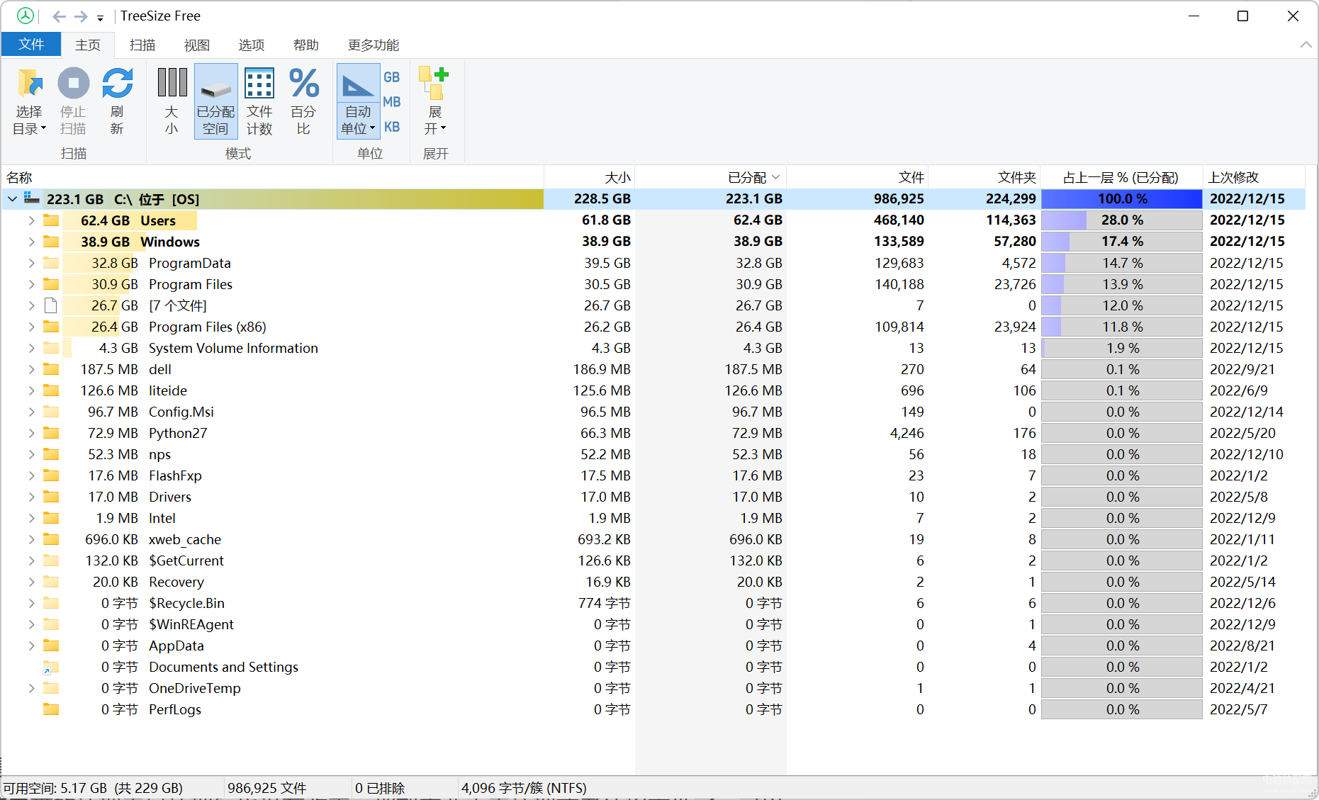
Task: Expand the Users folder
Action: coord(31,220)
